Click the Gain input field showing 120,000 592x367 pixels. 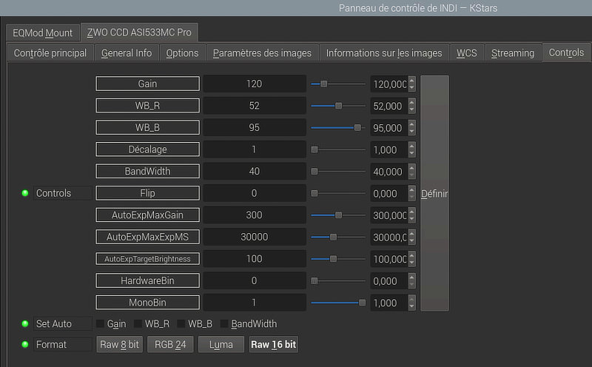tap(389, 84)
